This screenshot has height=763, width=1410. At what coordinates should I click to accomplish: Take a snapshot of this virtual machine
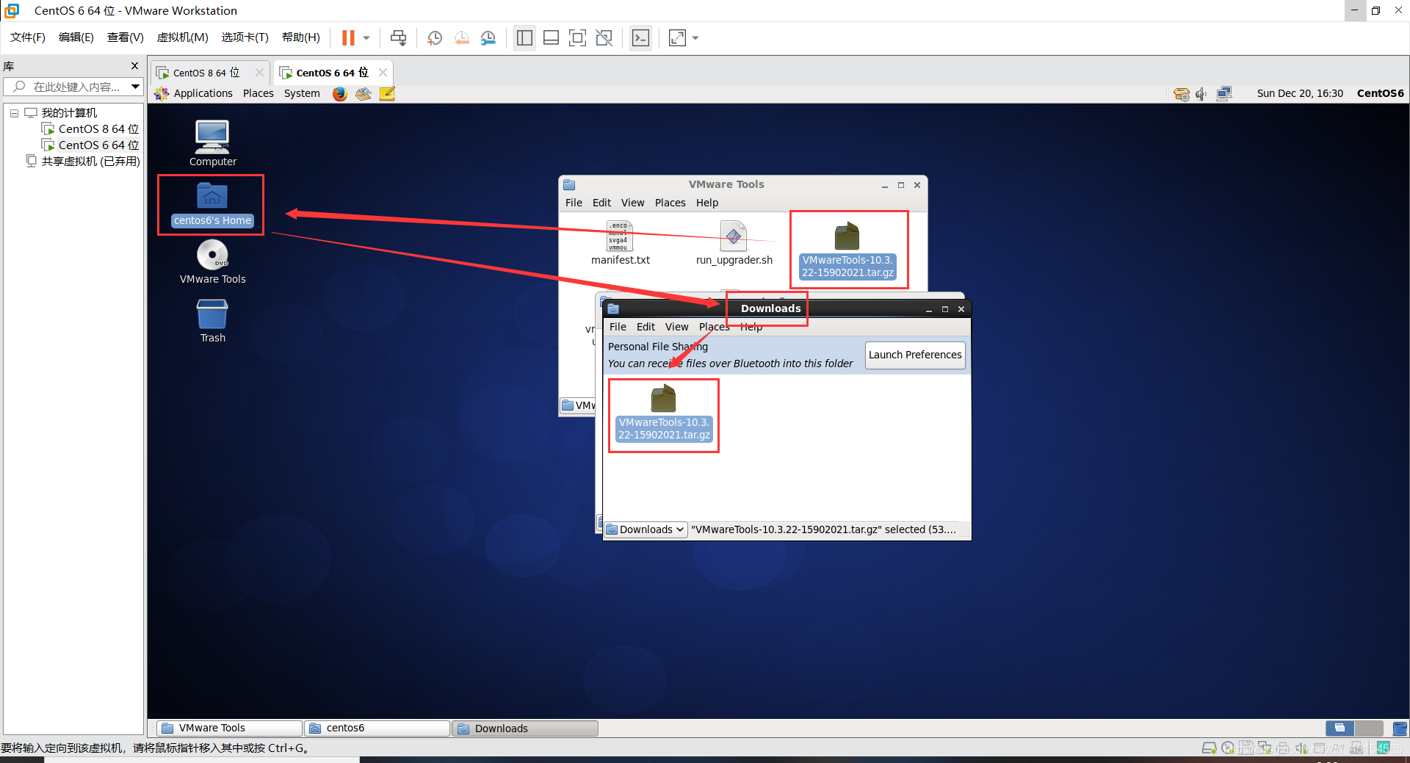tap(435, 38)
